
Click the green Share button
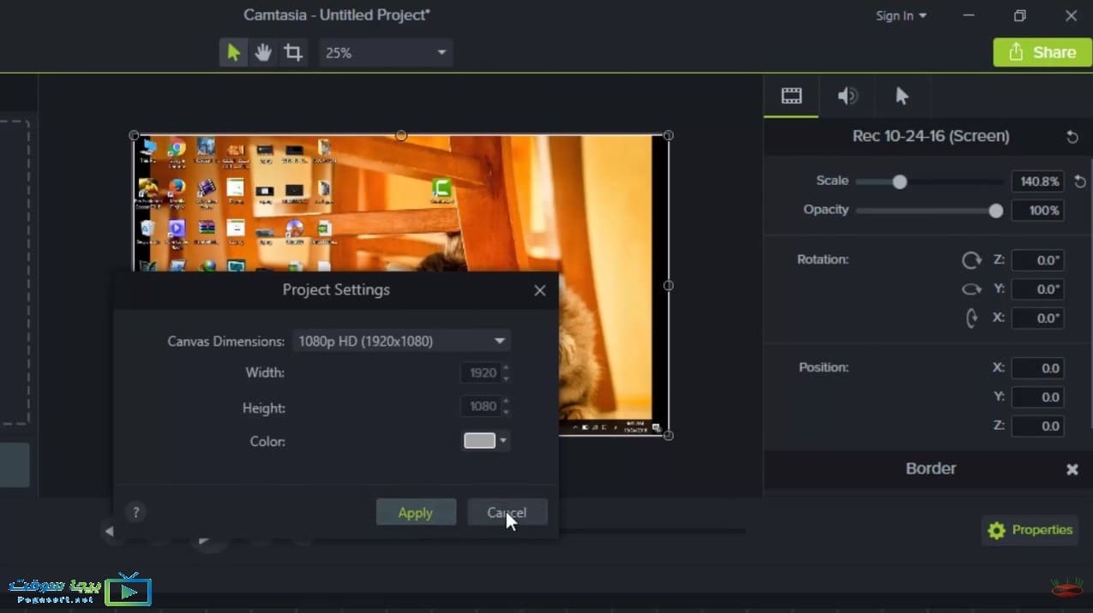pyautogui.click(x=1042, y=52)
